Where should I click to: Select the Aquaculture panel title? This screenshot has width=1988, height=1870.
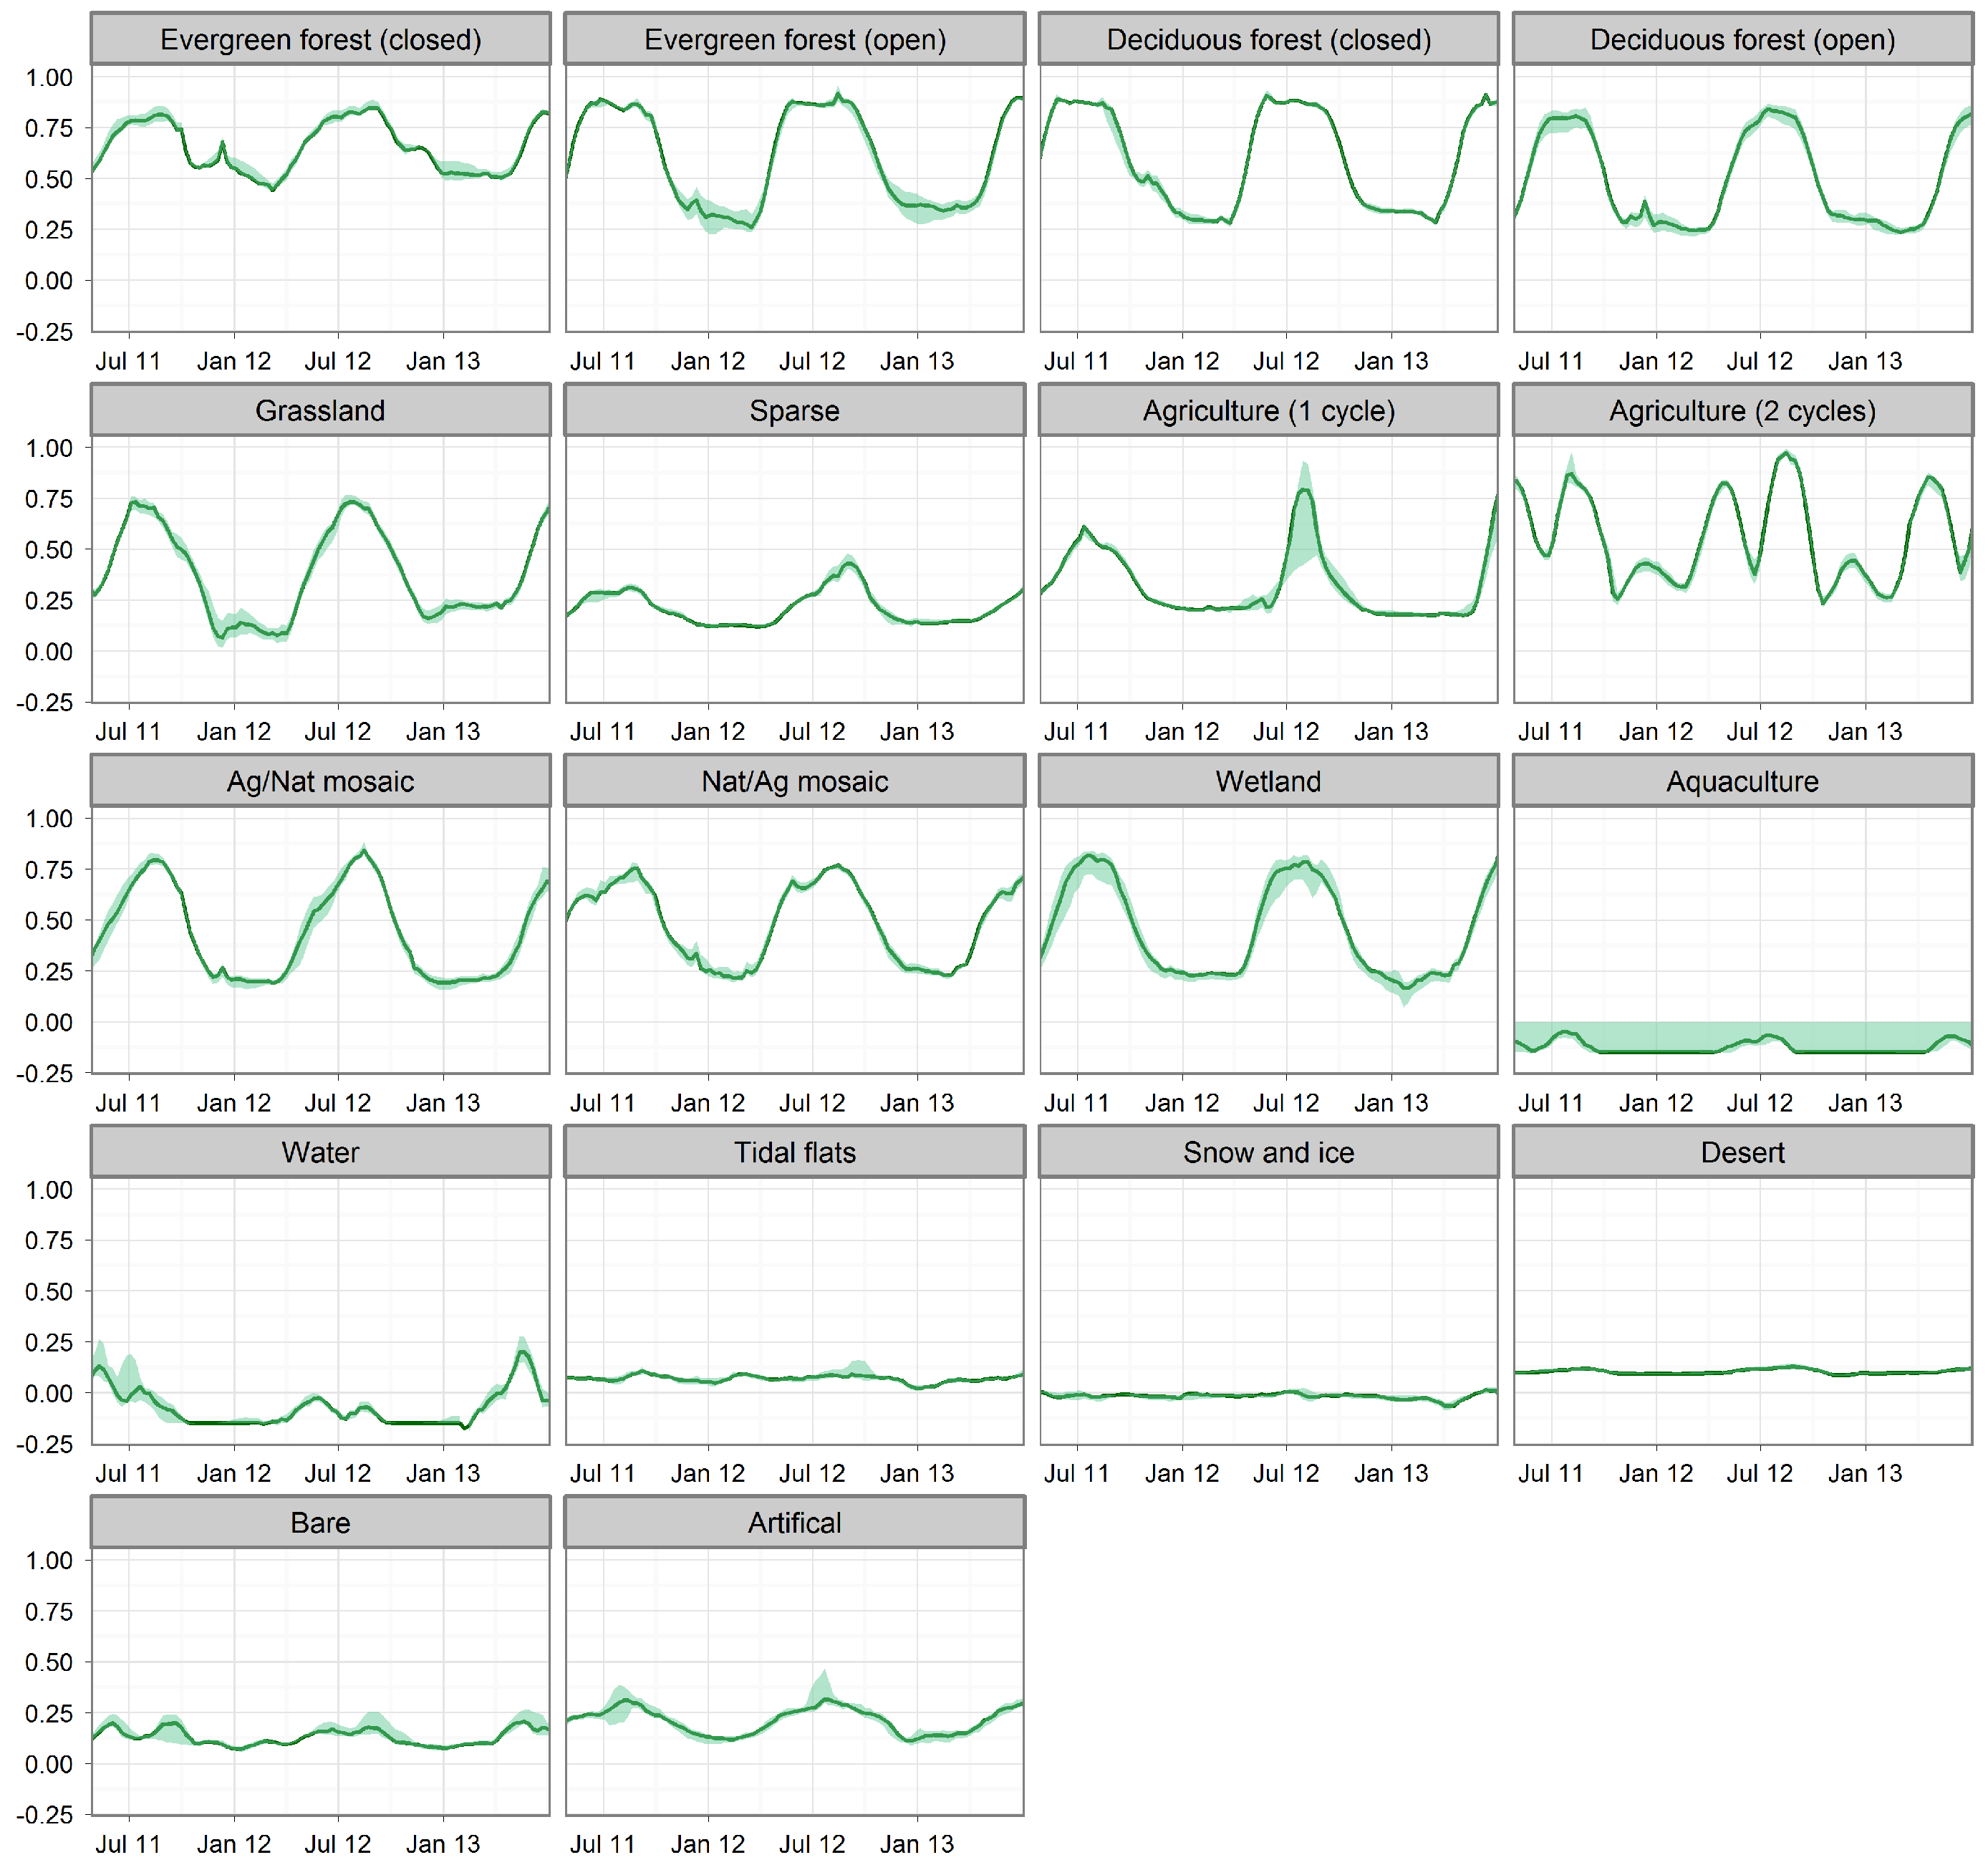click(x=1742, y=781)
